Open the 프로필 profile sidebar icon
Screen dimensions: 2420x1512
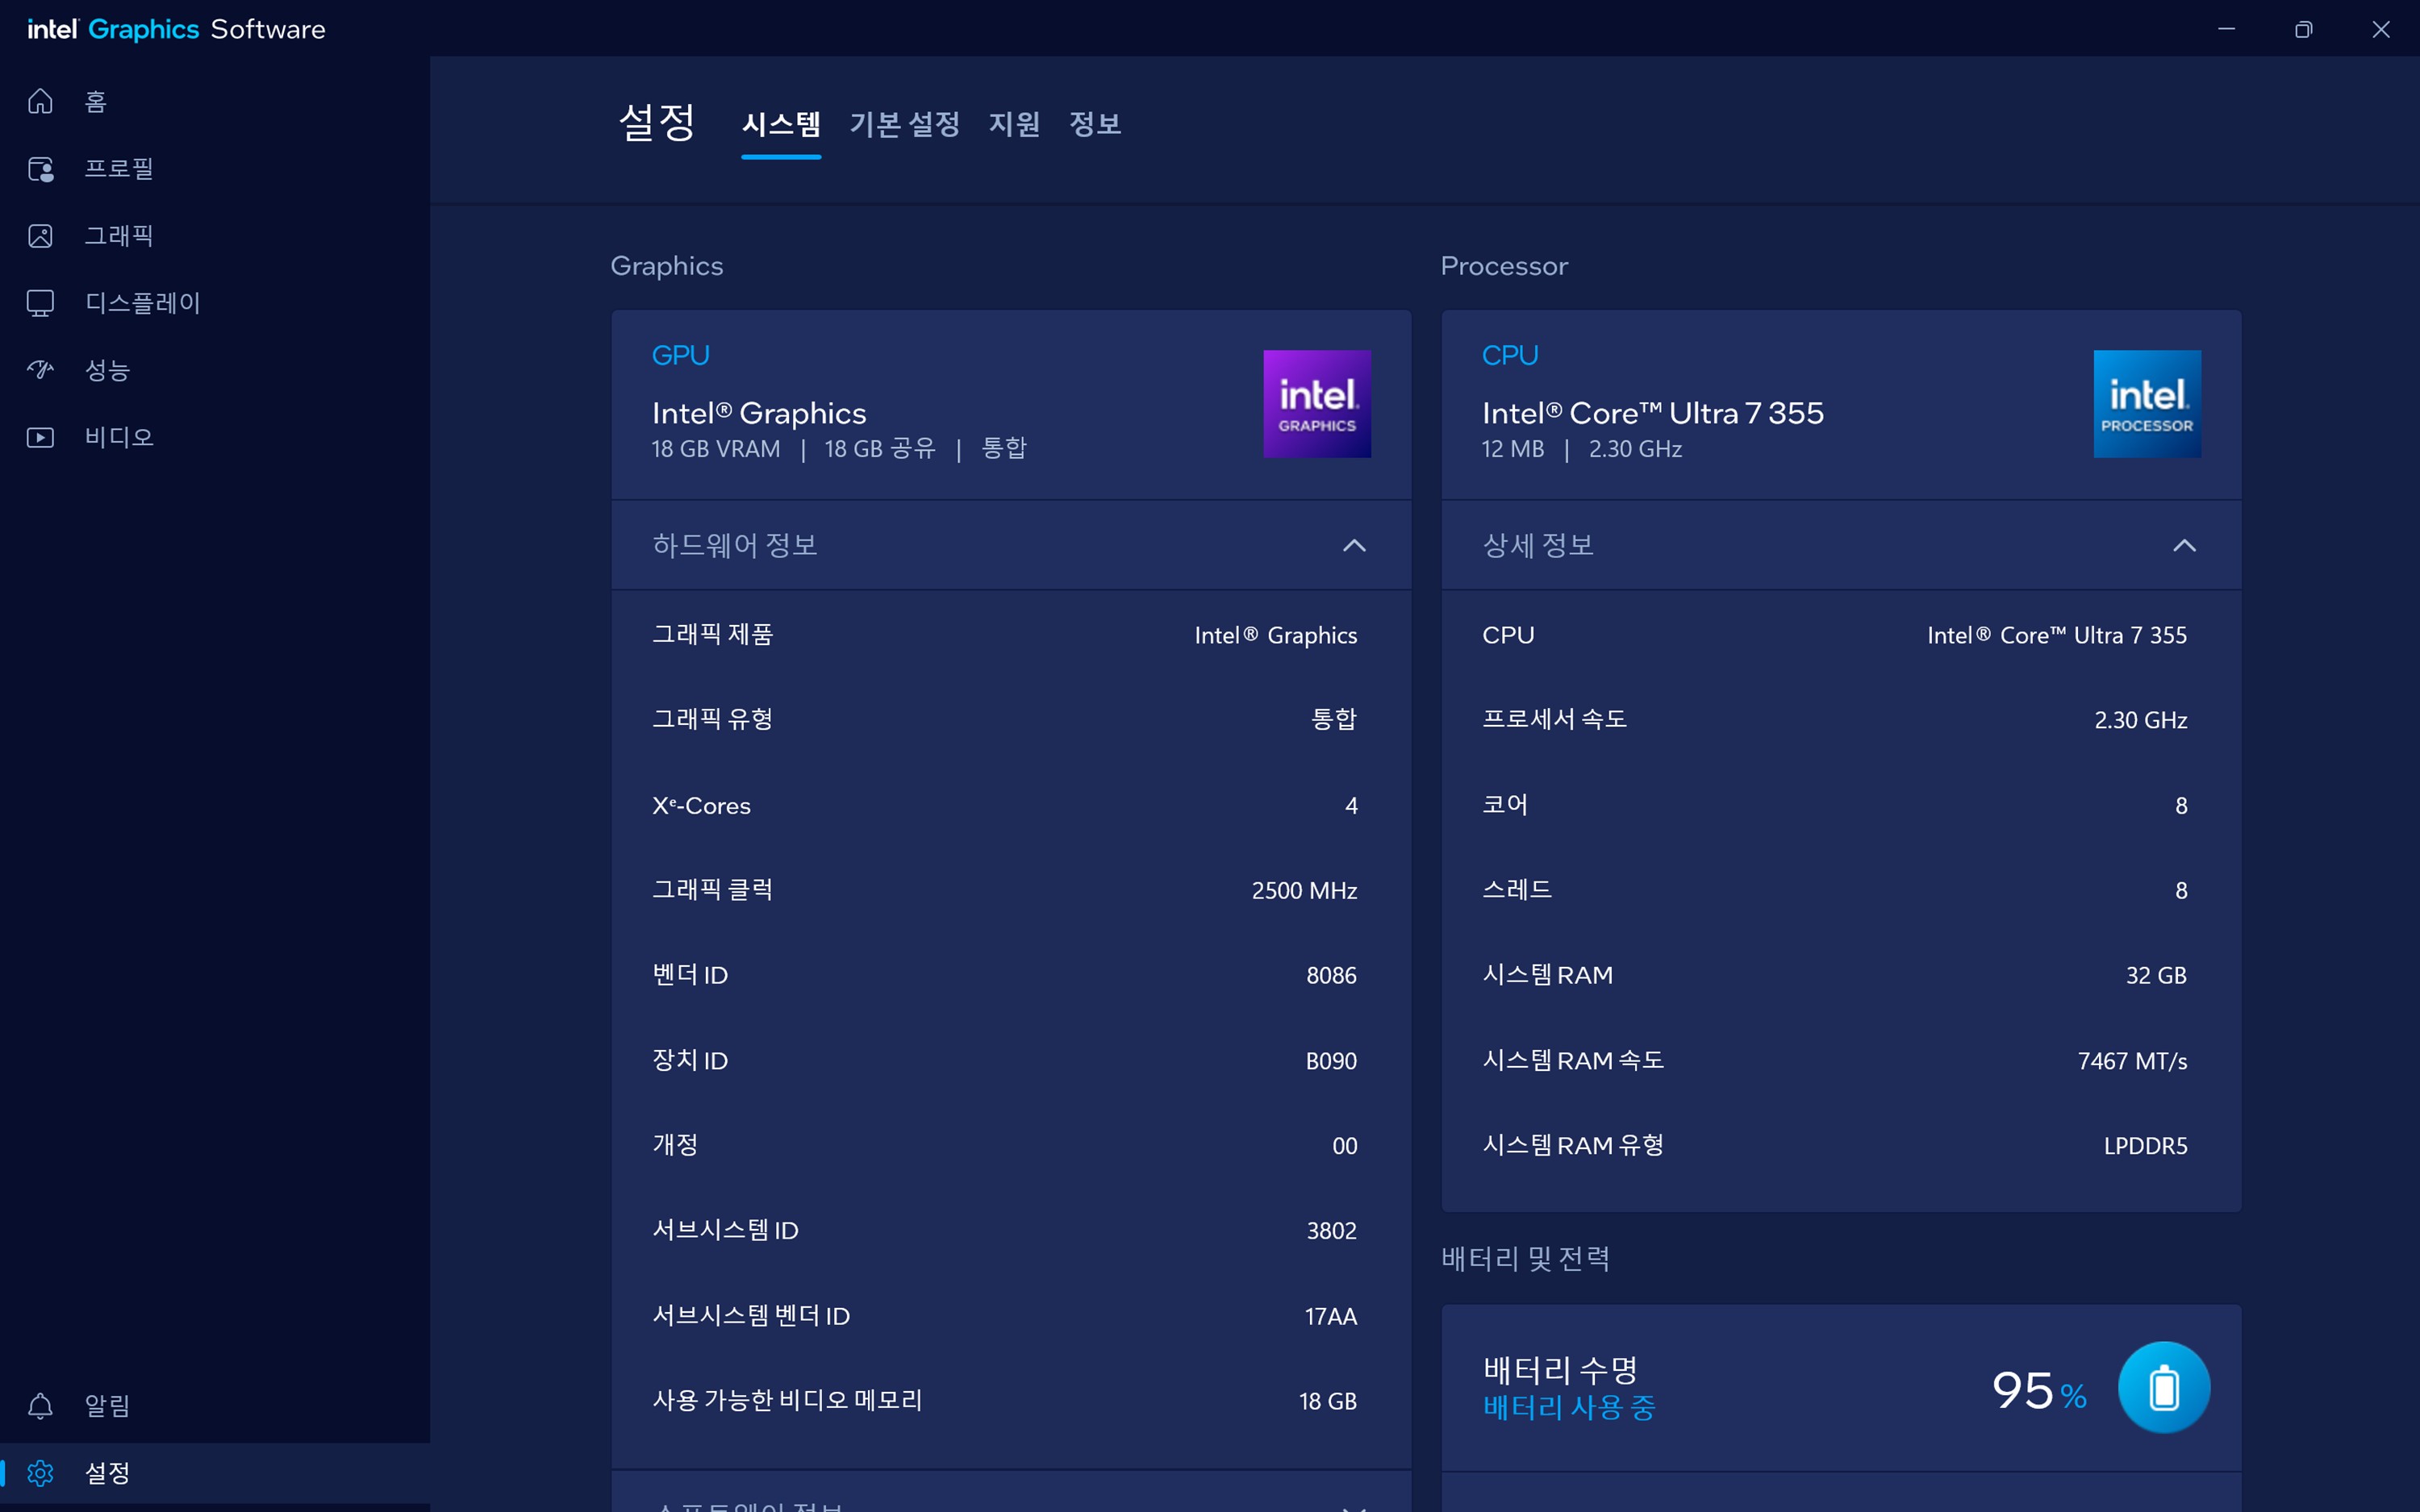[40, 168]
